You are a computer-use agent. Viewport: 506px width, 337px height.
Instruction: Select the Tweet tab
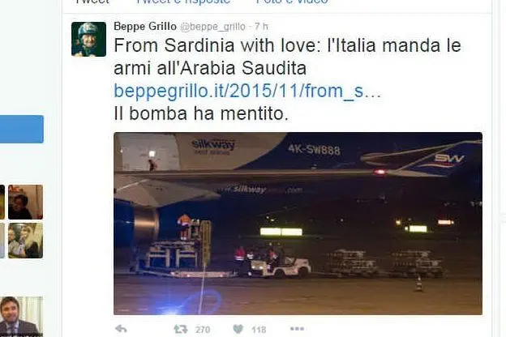pyautogui.click(x=92, y=2)
